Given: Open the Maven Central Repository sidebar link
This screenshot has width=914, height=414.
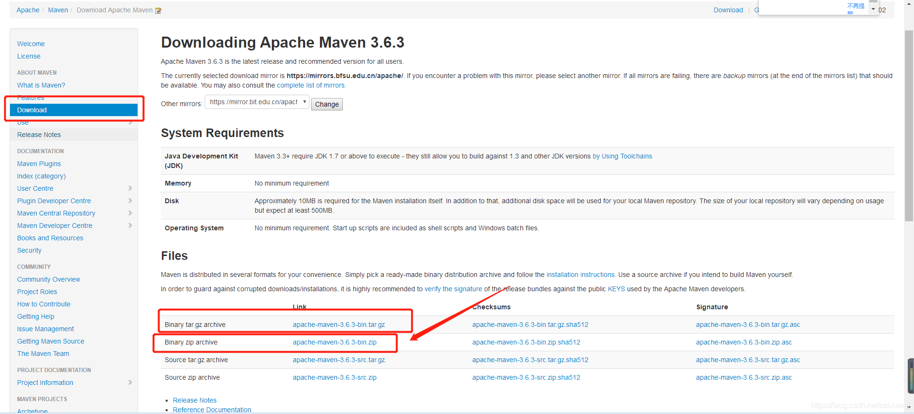Looking at the screenshot, I should [x=56, y=213].
